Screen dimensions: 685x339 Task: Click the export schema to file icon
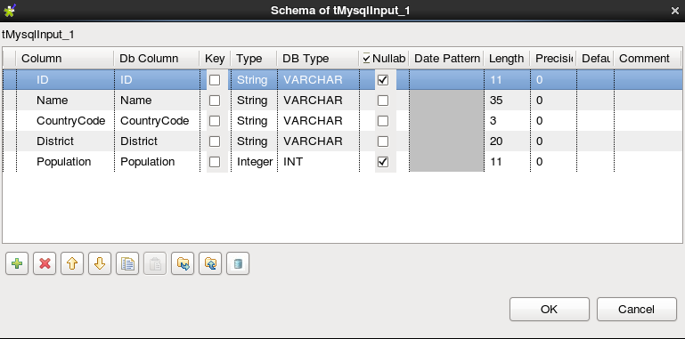pos(210,263)
